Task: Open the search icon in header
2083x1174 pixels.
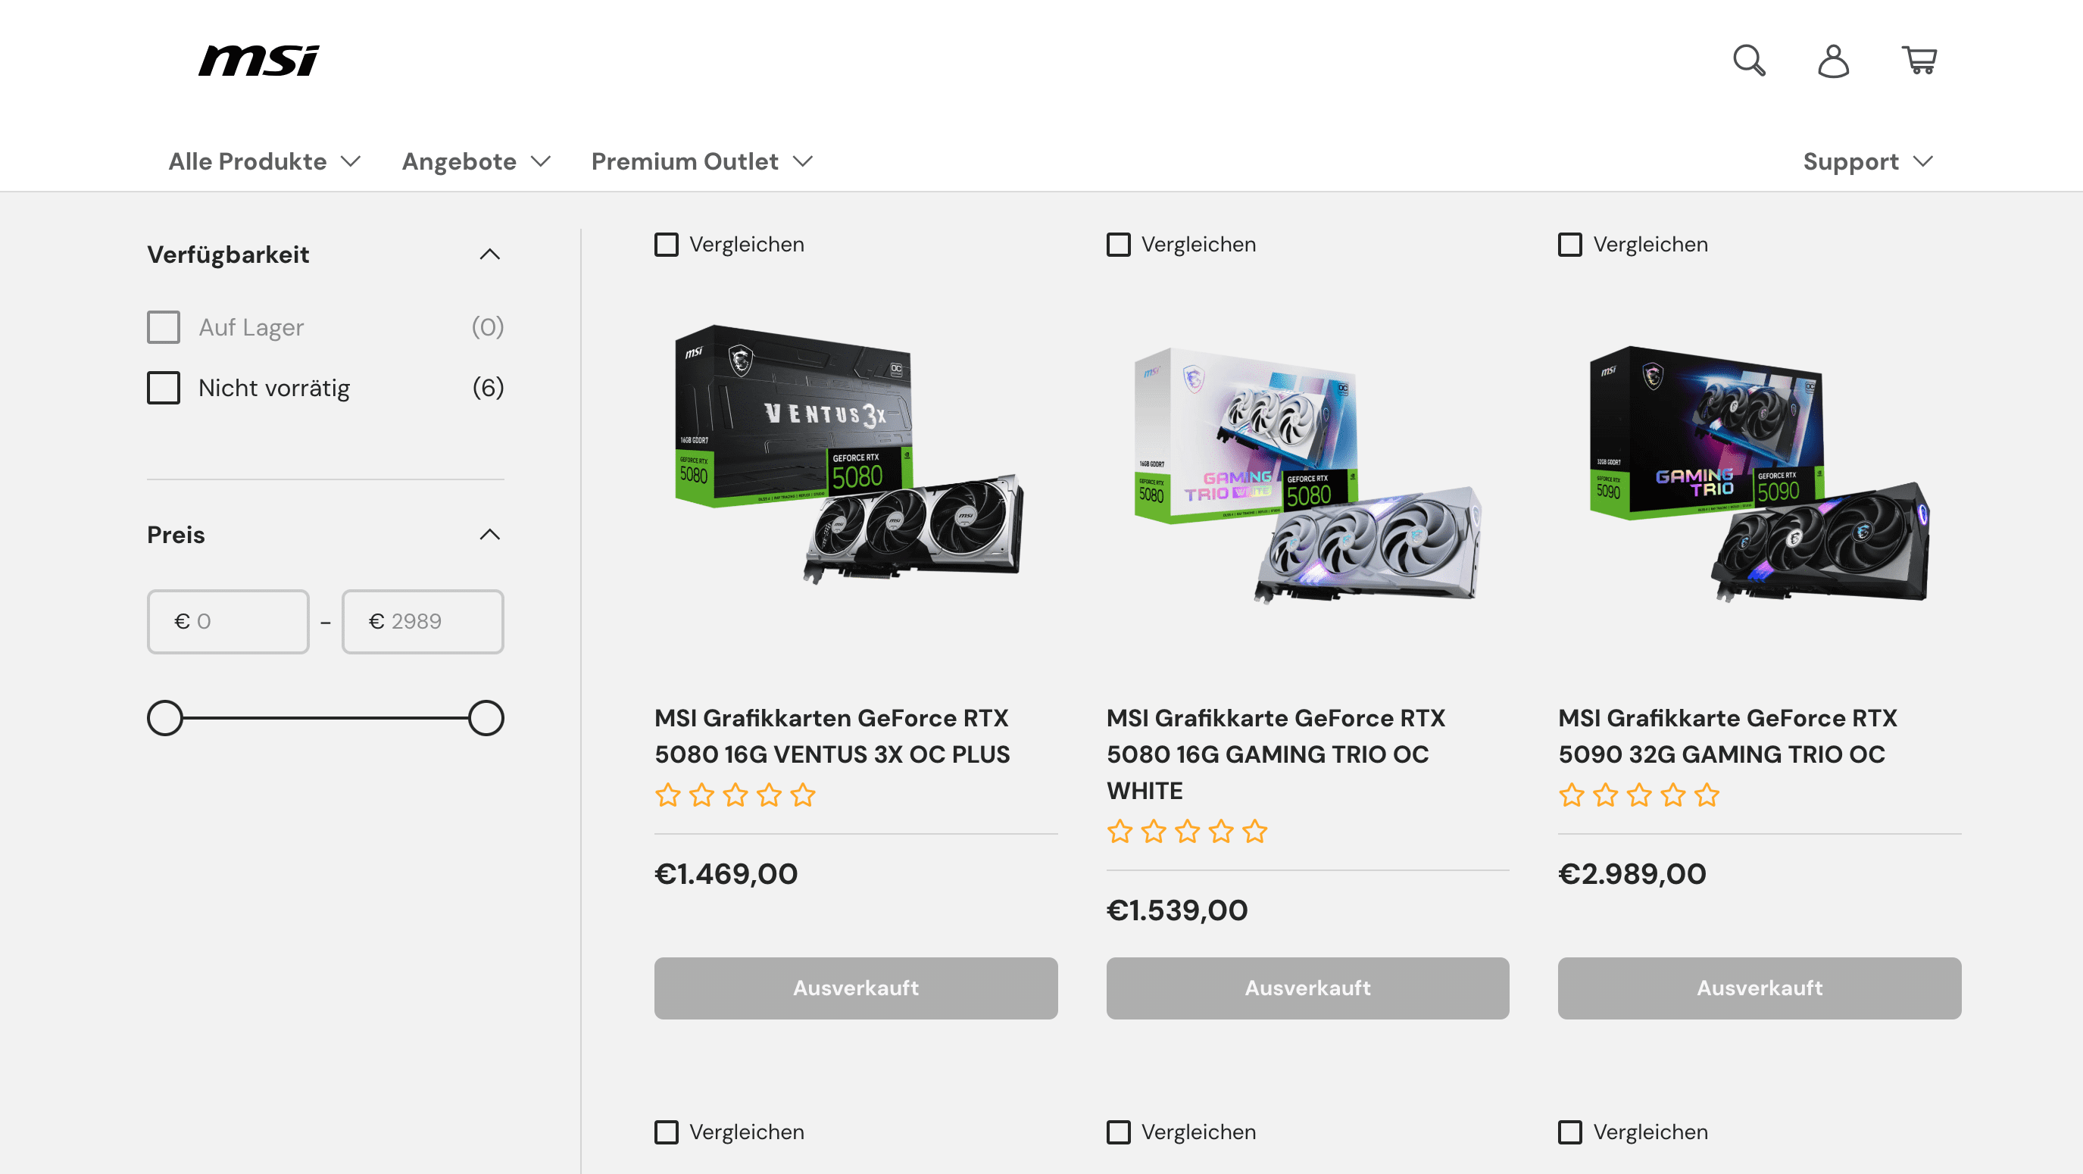Action: [1748, 61]
